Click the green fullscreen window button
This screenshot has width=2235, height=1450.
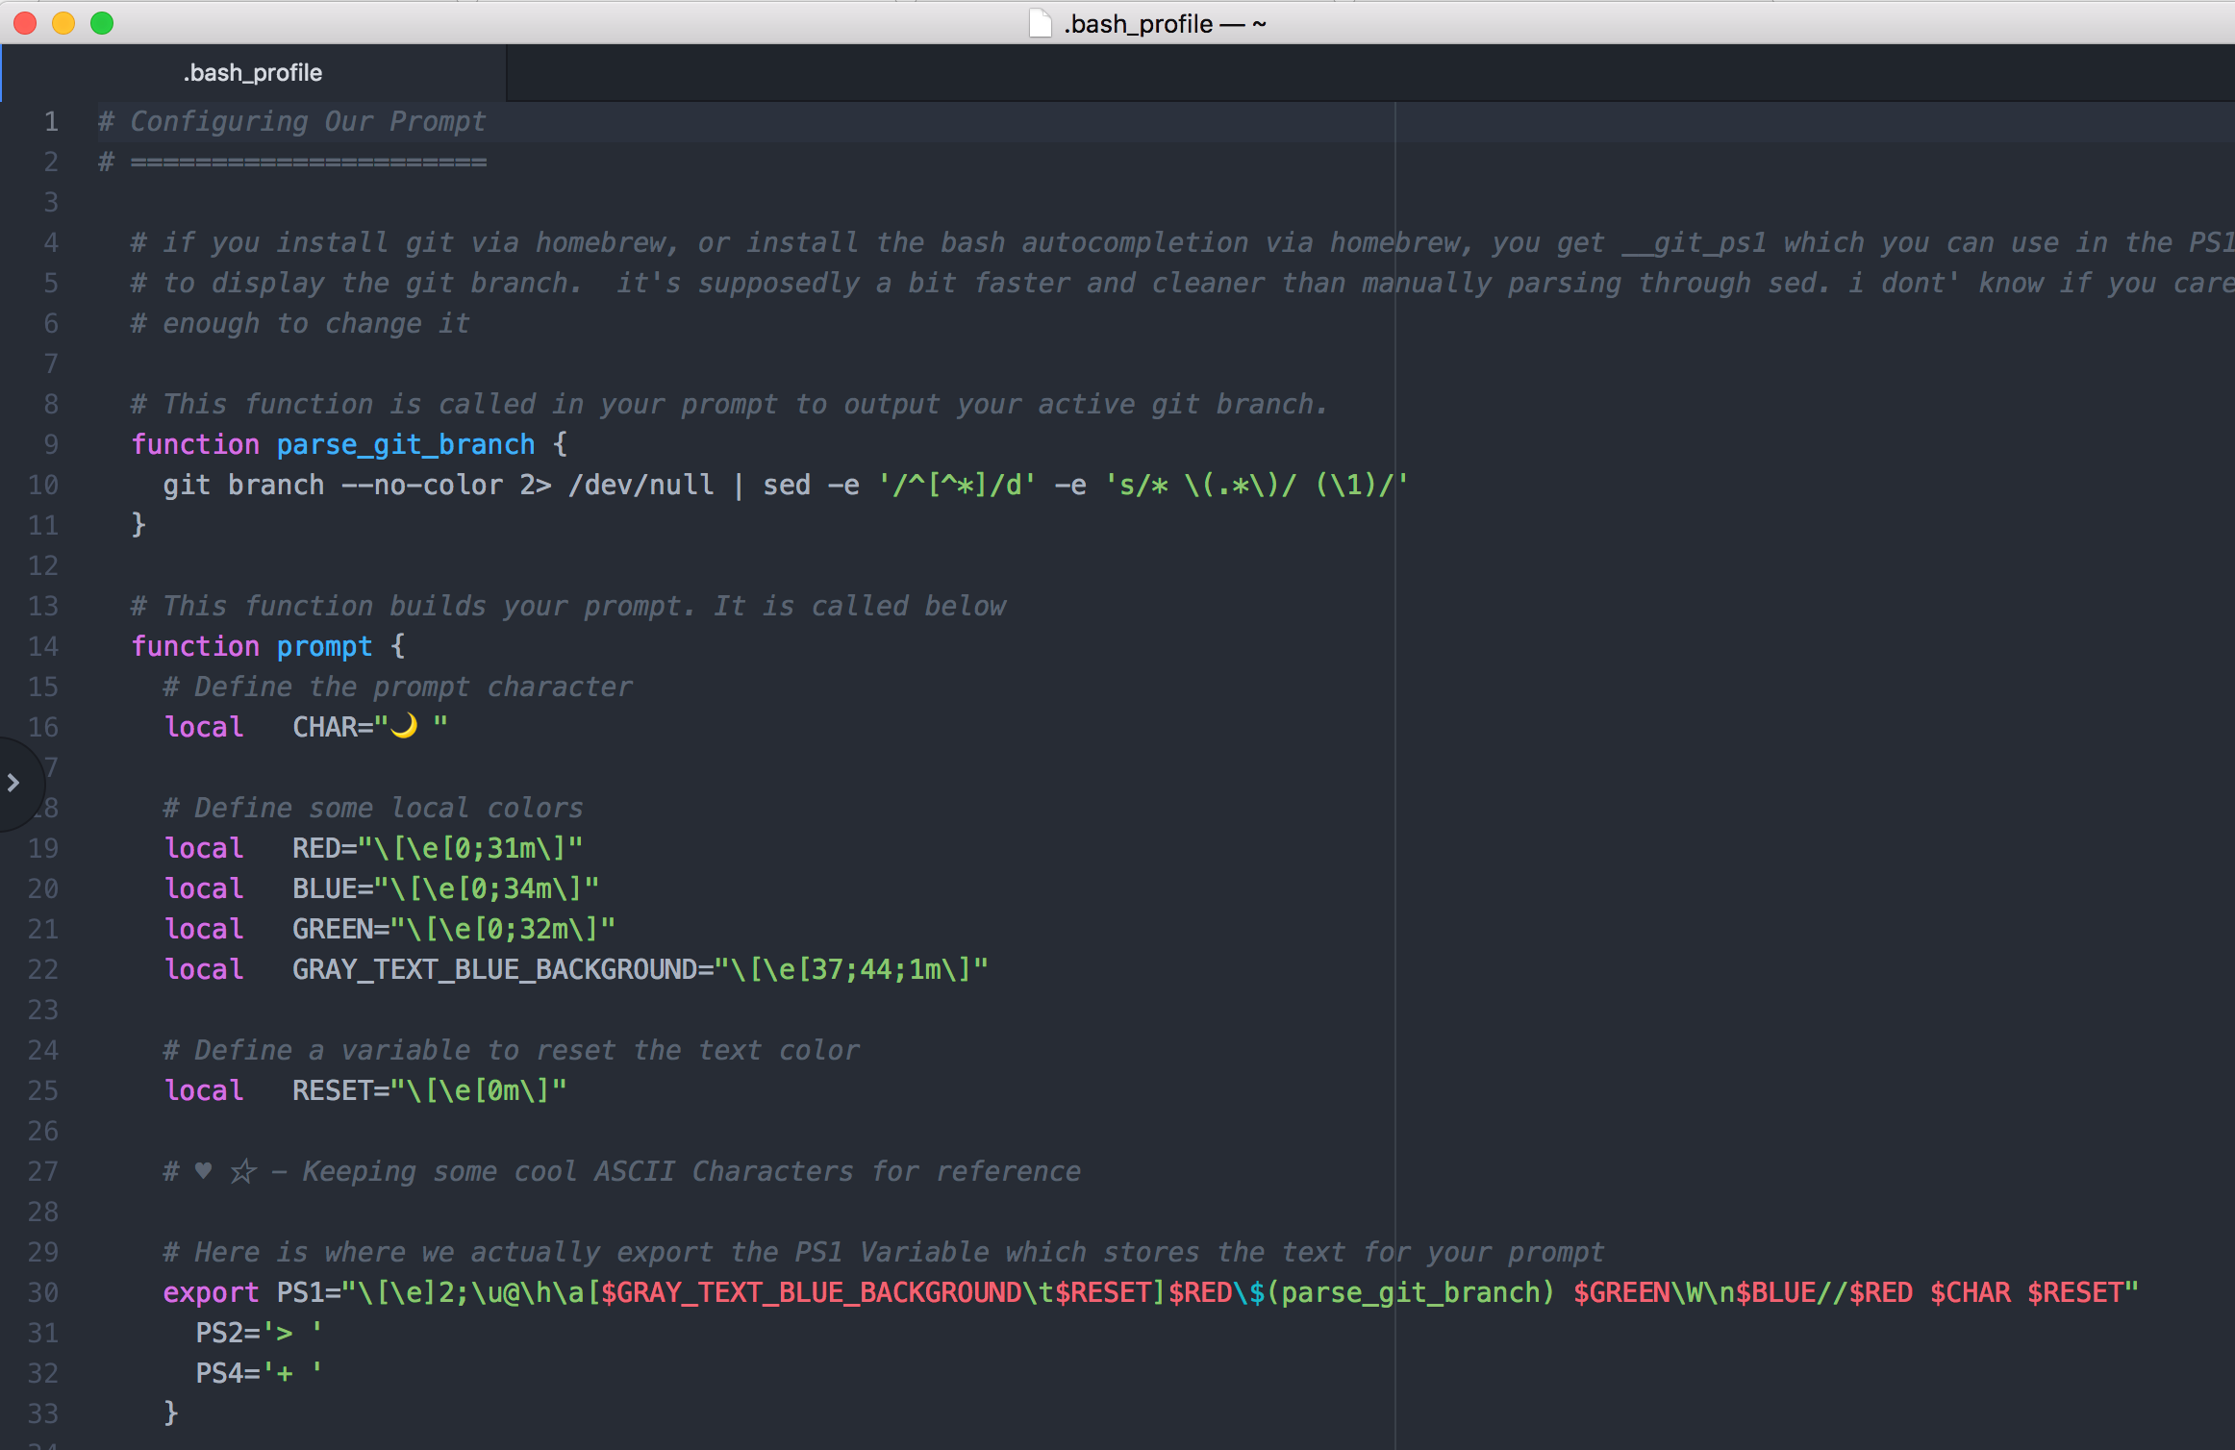click(102, 23)
